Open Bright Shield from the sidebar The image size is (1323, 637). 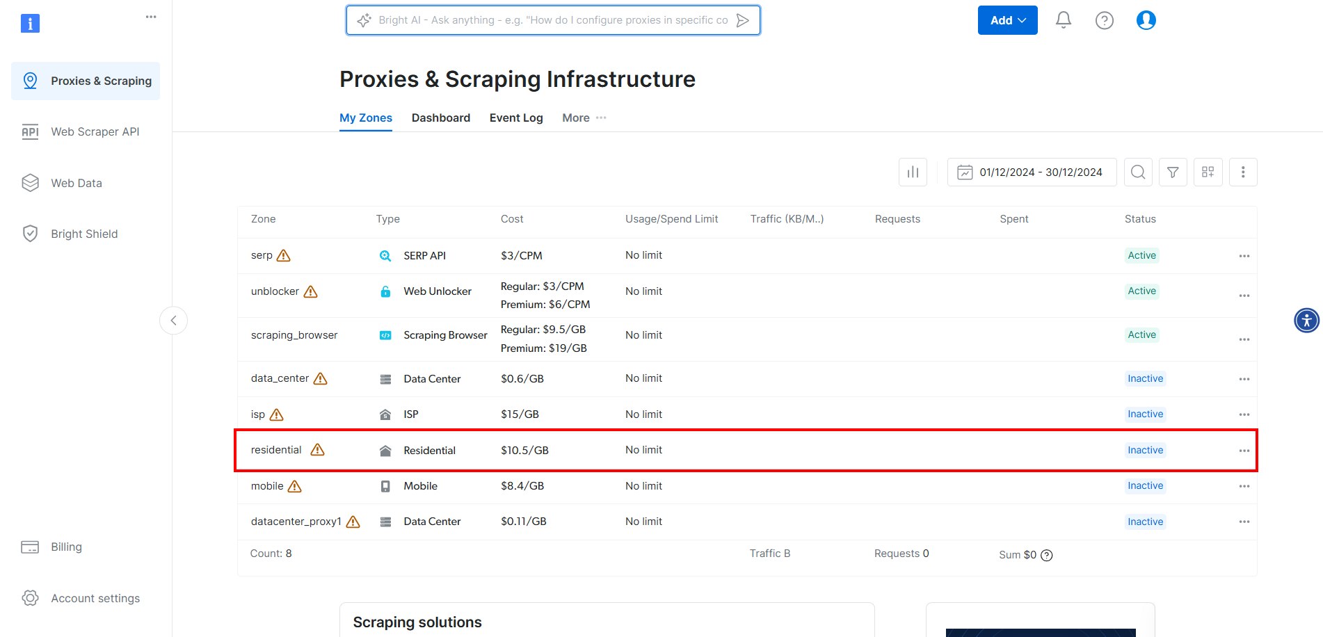[x=84, y=234]
